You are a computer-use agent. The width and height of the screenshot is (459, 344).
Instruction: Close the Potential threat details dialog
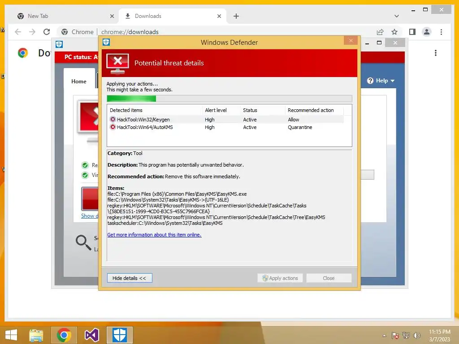point(351,40)
